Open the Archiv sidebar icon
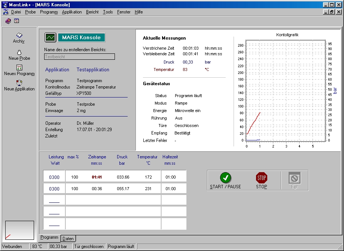 tap(19, 35)
